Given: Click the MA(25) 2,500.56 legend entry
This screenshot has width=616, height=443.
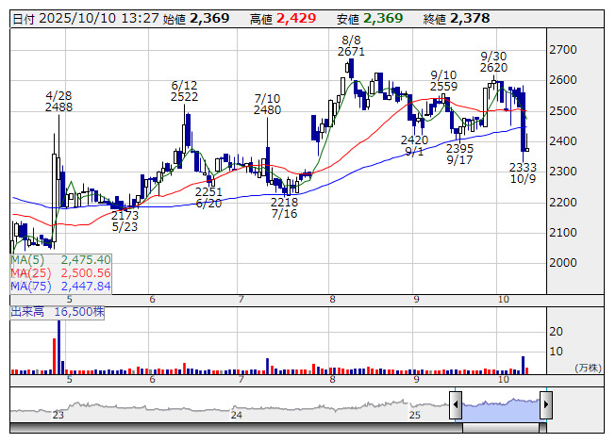Looking at the screenshot, I should pyautogui.click(x=61, y=272).
